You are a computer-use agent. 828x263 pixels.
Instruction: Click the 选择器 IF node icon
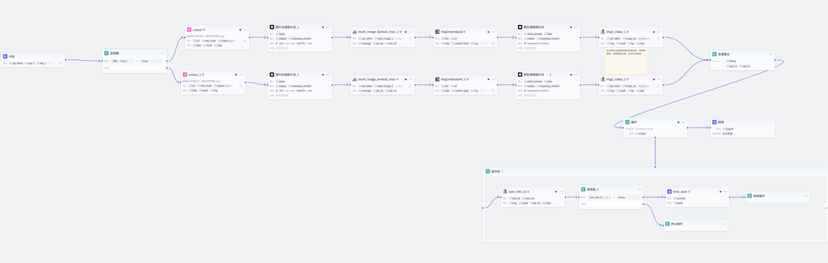tap(106, 53)
